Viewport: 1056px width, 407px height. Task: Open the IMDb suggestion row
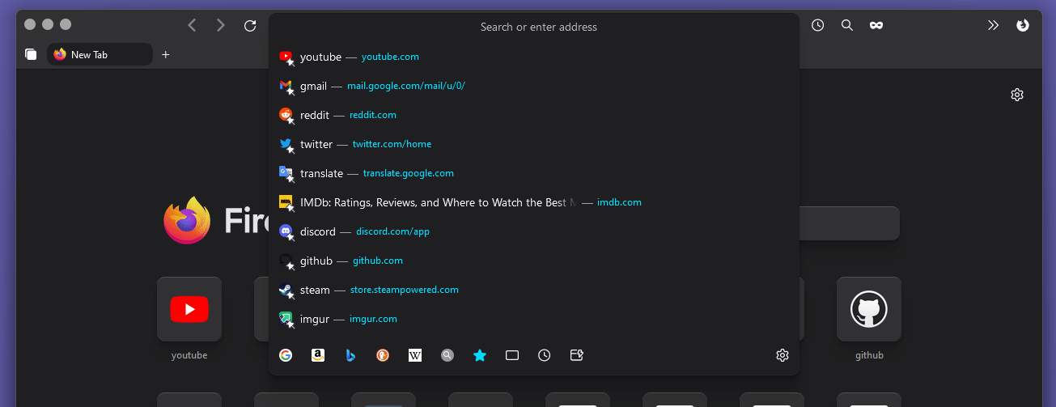coord(534,202)
